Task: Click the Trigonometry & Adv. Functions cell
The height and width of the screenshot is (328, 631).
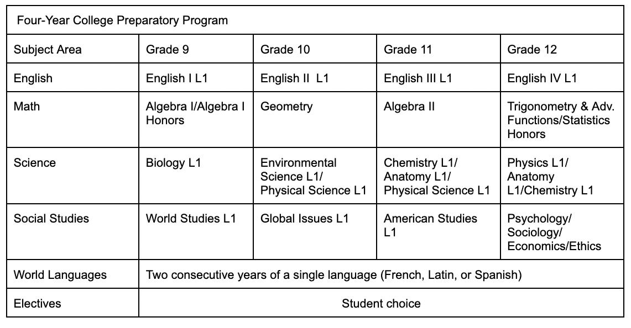Action: pos(561,120)
